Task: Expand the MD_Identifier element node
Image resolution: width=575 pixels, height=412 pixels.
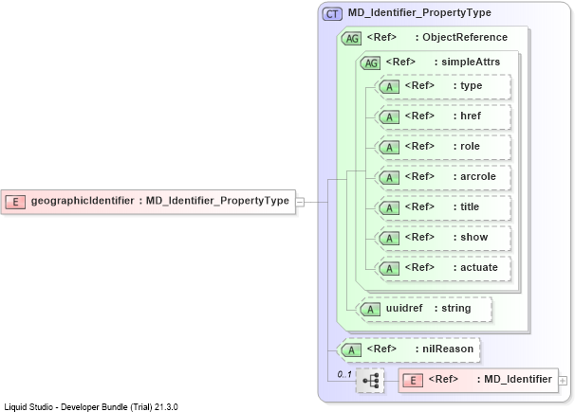Action: tap(563, 381)
